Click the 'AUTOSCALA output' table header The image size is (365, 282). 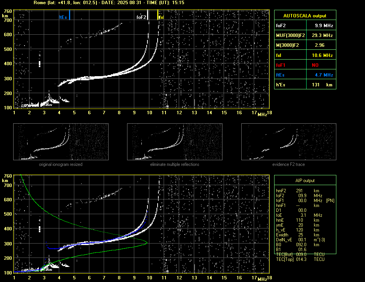pos(305,16)
